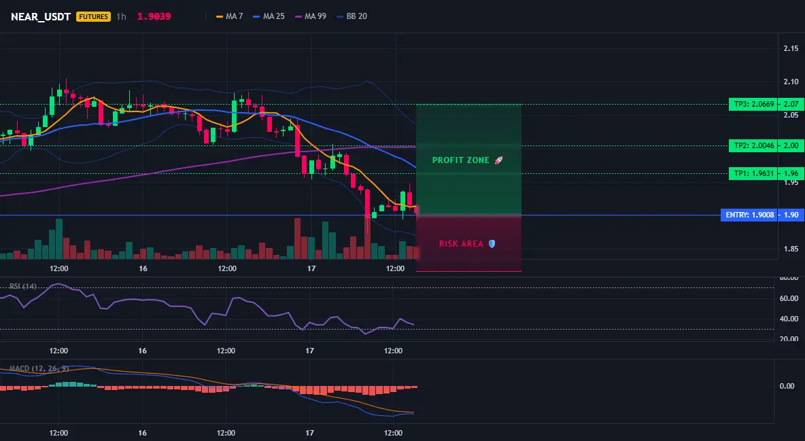Screen dimensions: 805x441
Task: Click the "16" date label on main chart axis
Action: pyautogui.click(x=143, y=268)
